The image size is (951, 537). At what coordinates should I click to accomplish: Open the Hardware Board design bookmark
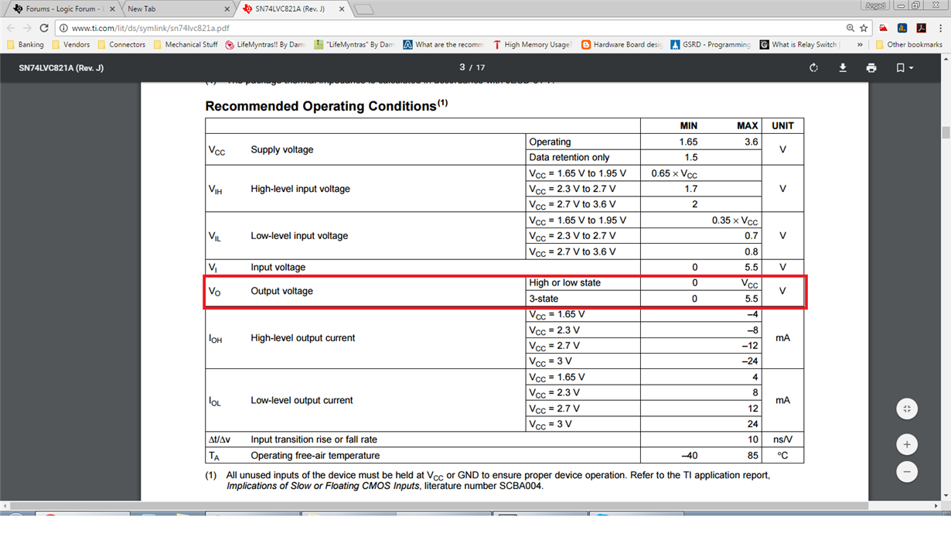(622, 45)
